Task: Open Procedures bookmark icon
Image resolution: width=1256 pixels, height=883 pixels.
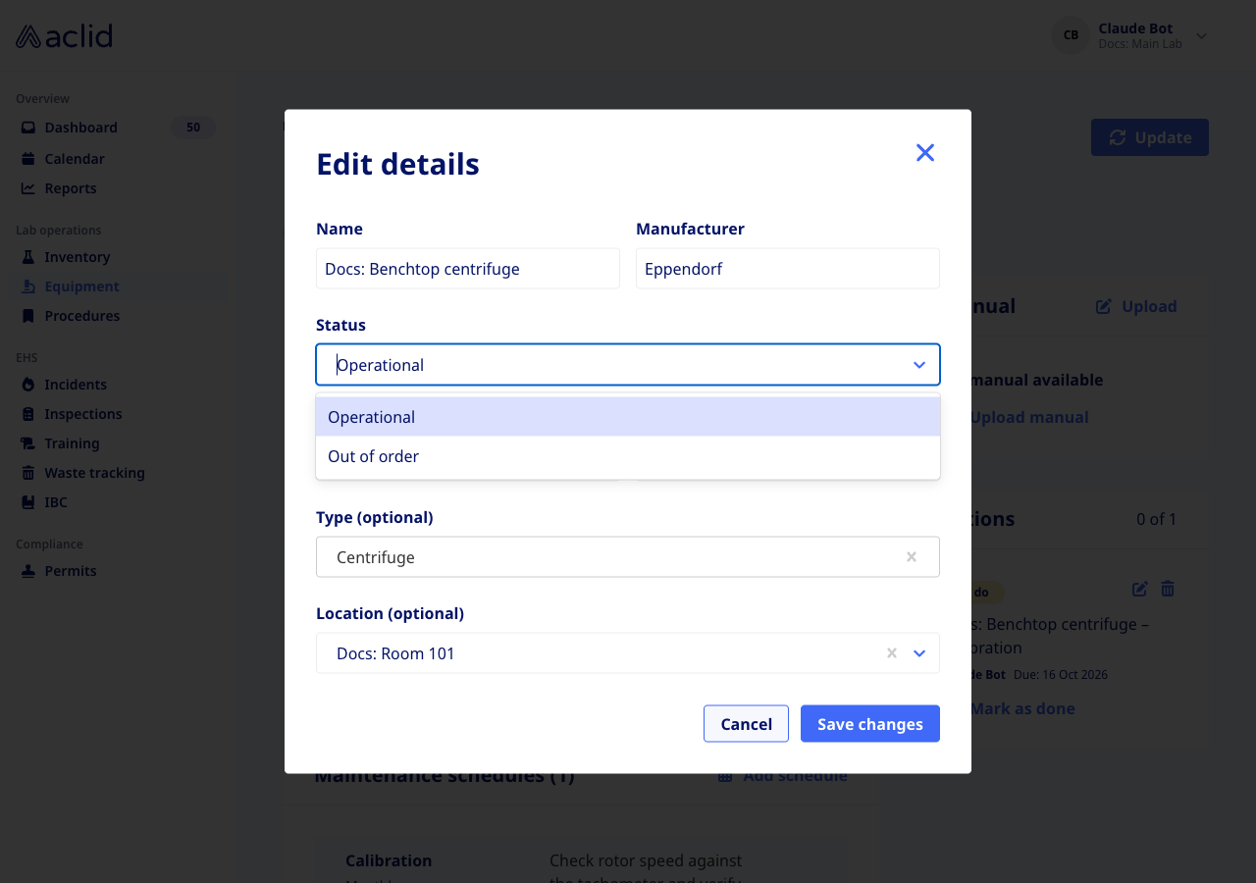Action: [28, 316]
